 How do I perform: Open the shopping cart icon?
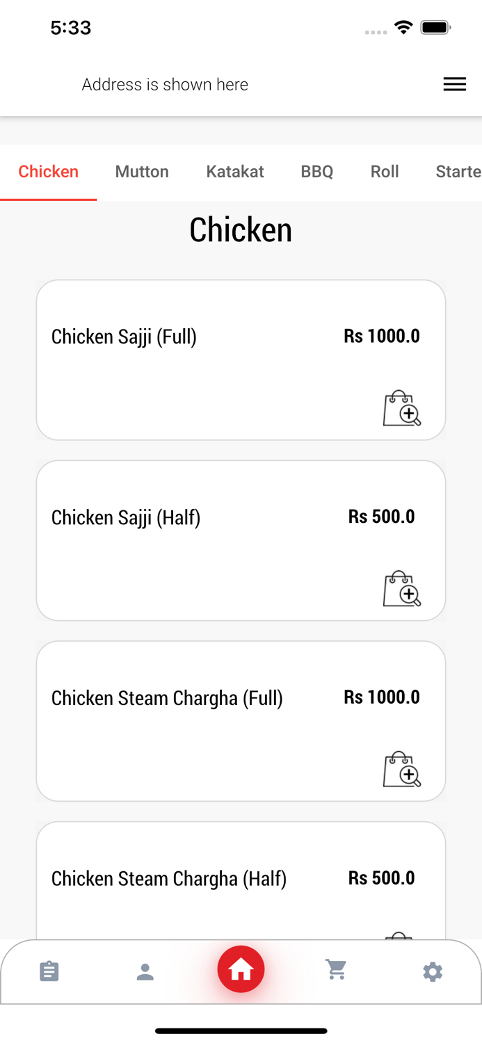pyautogui.click(x=337, y=969)
